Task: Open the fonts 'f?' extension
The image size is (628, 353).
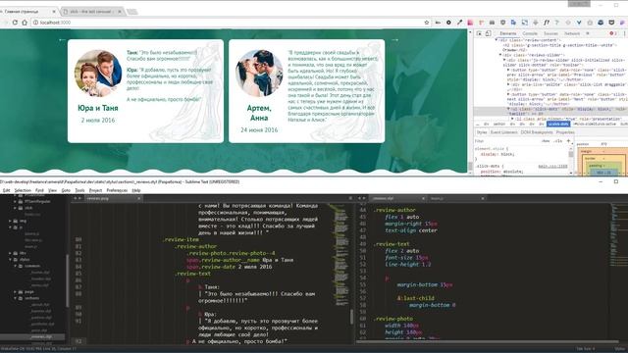Action: (x=547, y=23)
